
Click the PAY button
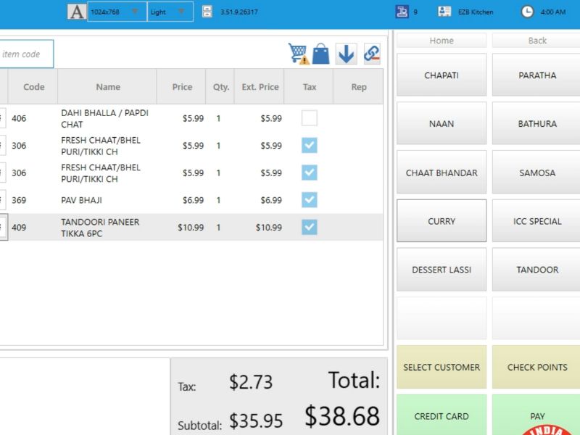pos(537,415)
